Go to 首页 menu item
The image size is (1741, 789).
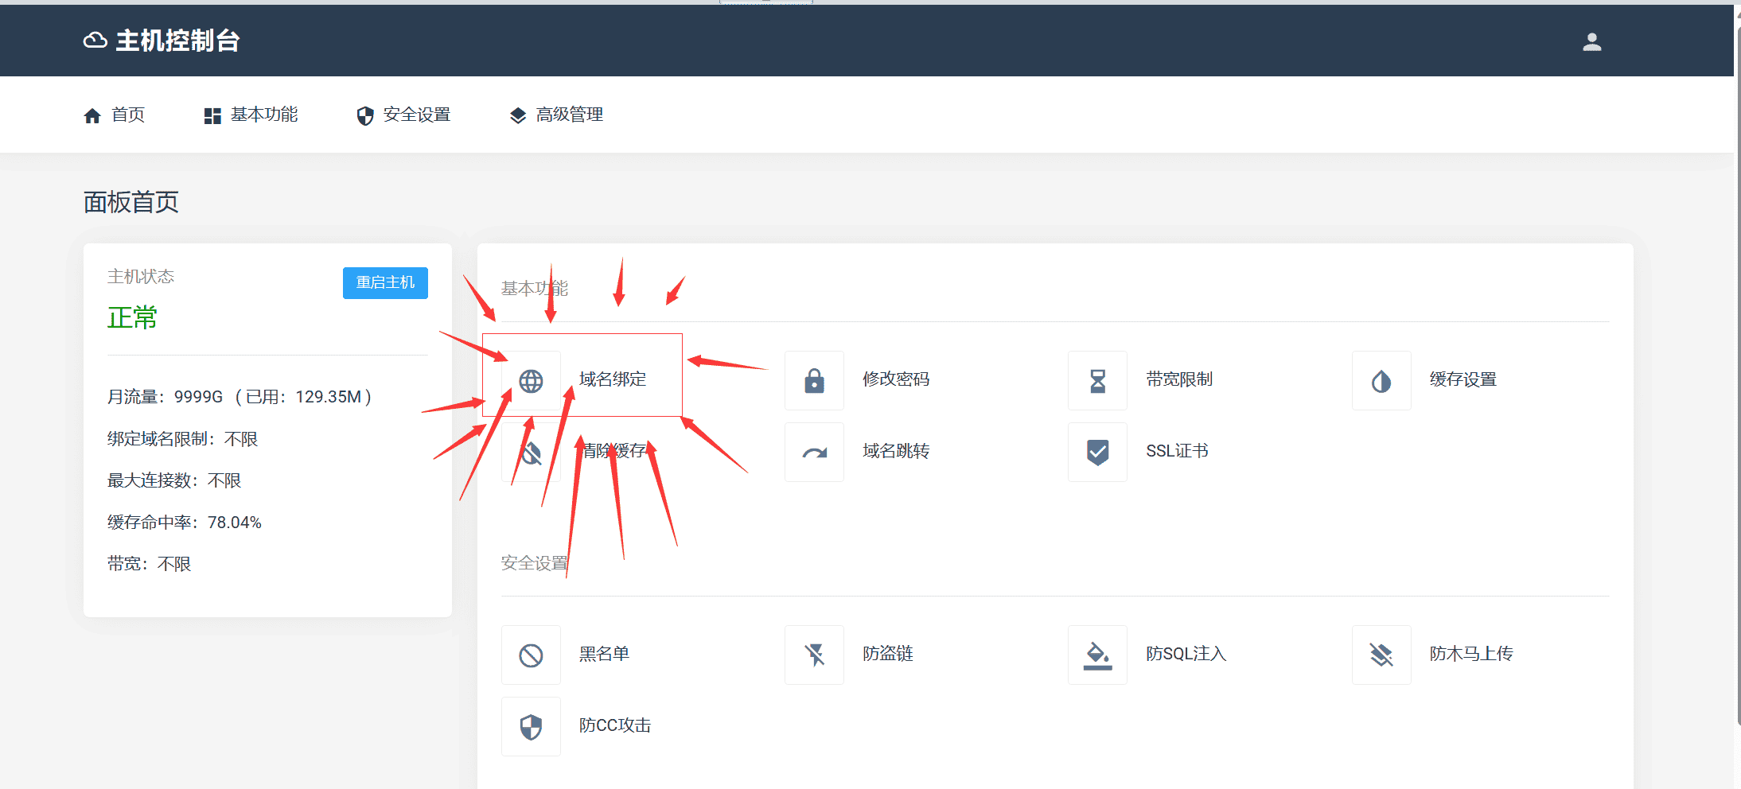(x=115, y=115)
